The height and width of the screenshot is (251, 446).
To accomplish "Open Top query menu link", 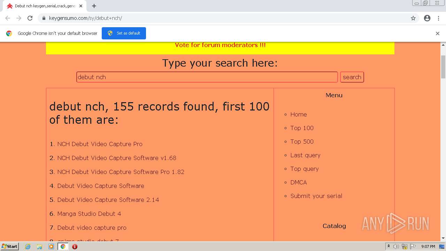I will tap(305, 169).
